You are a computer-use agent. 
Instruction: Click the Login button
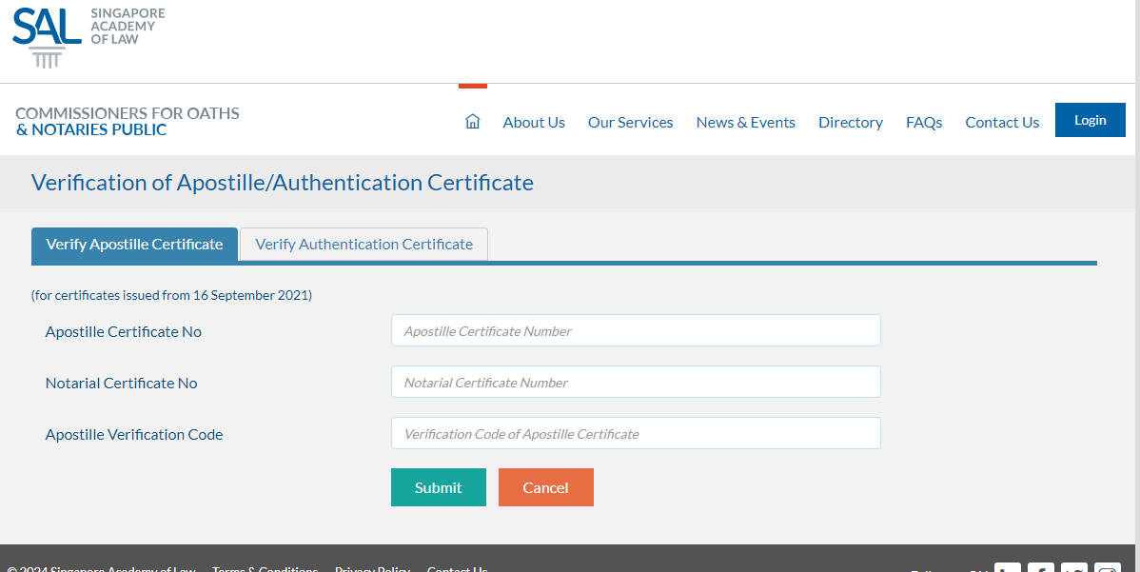click(x=1090, y=120)
